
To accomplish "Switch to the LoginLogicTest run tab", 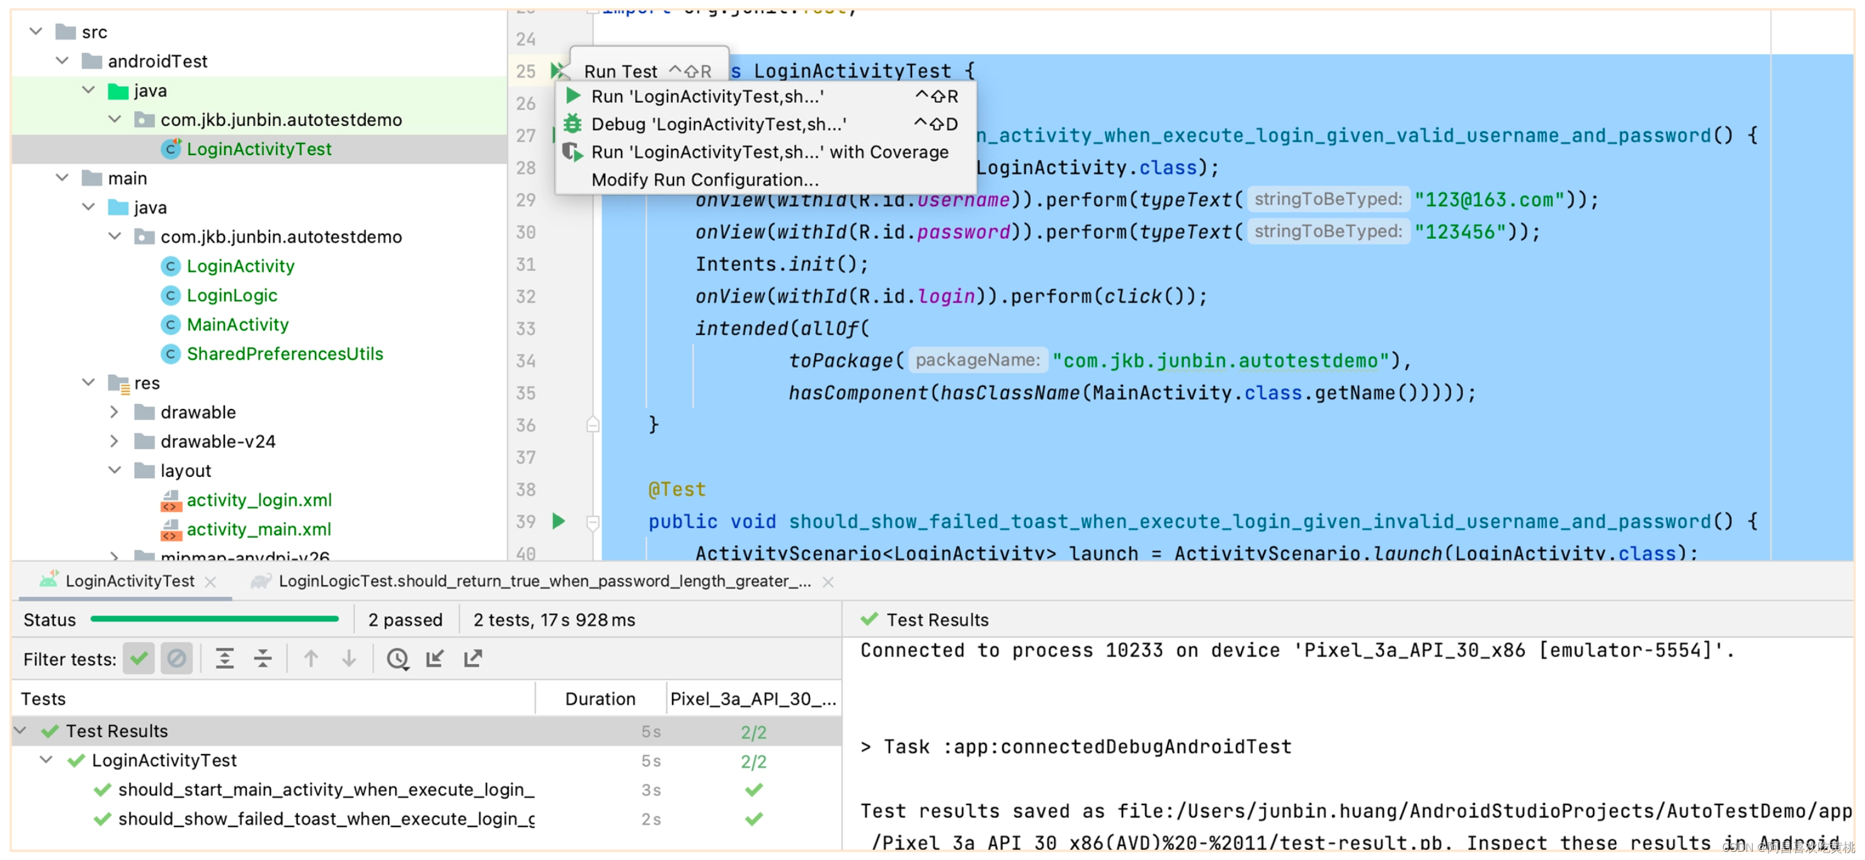I will [544, 582].
